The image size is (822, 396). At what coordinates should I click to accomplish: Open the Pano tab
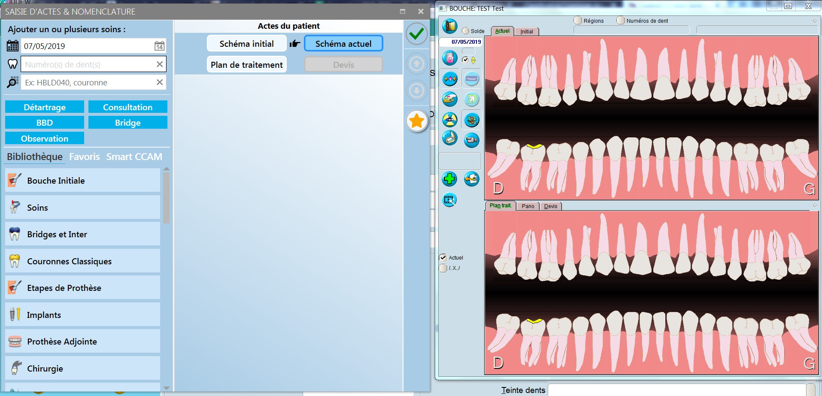[528, 206]
